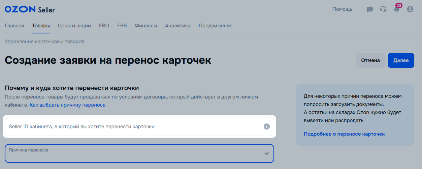The image size is (422, 169).
Task: Click the blue Далее button
Action: point(401,60)
